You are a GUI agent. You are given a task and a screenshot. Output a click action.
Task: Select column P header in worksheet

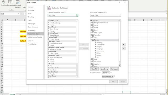(135, 20)
